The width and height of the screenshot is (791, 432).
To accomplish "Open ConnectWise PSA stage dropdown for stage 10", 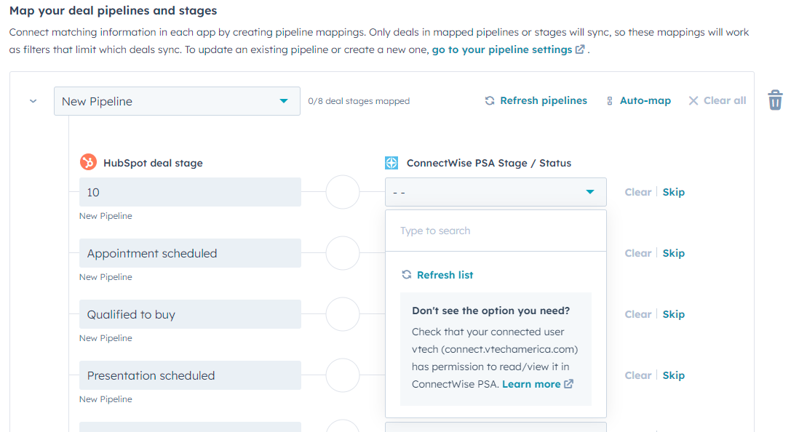I will point(496,193).
